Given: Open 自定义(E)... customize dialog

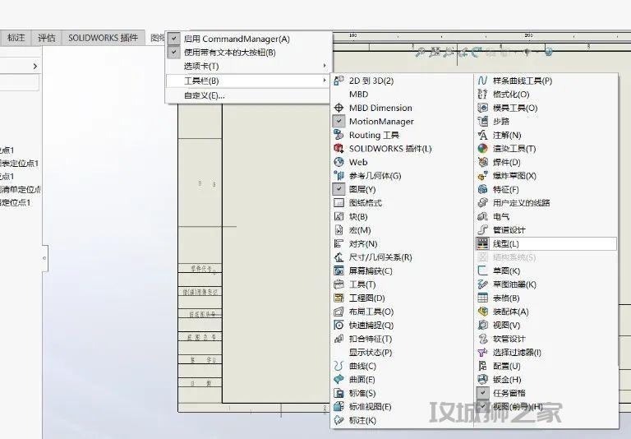Looking at the screenshot, I should [204, 95].
